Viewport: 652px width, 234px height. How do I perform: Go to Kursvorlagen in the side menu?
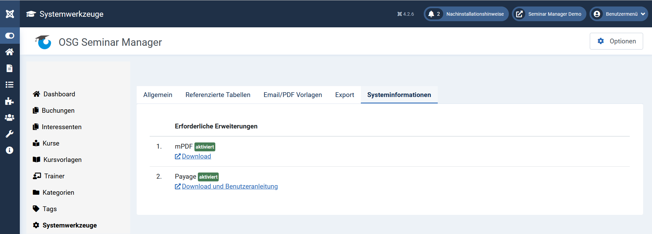coord(62,160)
